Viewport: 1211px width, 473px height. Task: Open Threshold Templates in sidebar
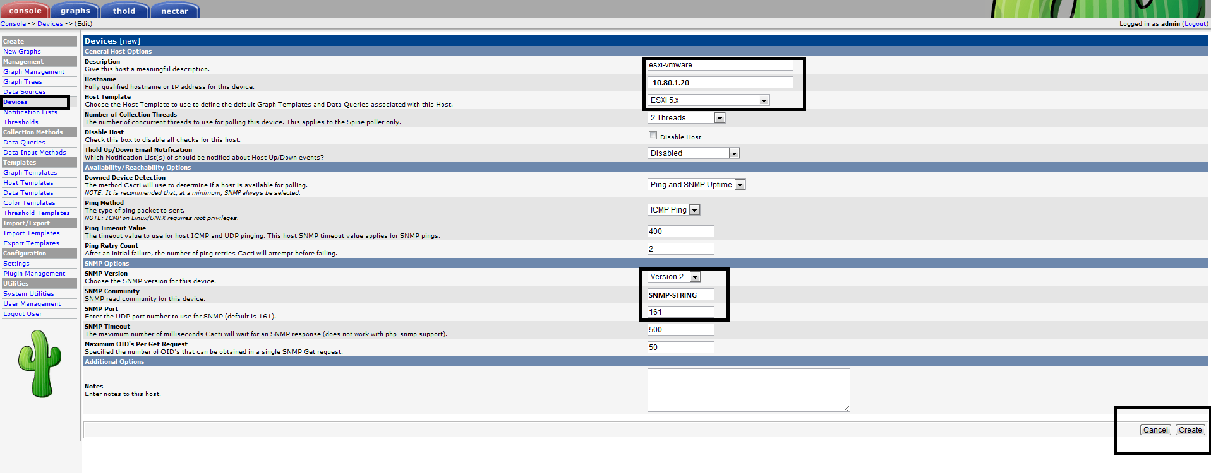37,213
